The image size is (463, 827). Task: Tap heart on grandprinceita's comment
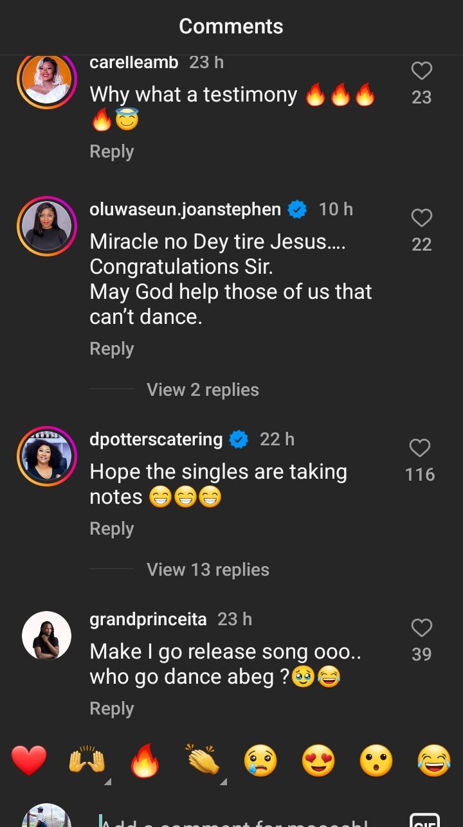(421, 628)
